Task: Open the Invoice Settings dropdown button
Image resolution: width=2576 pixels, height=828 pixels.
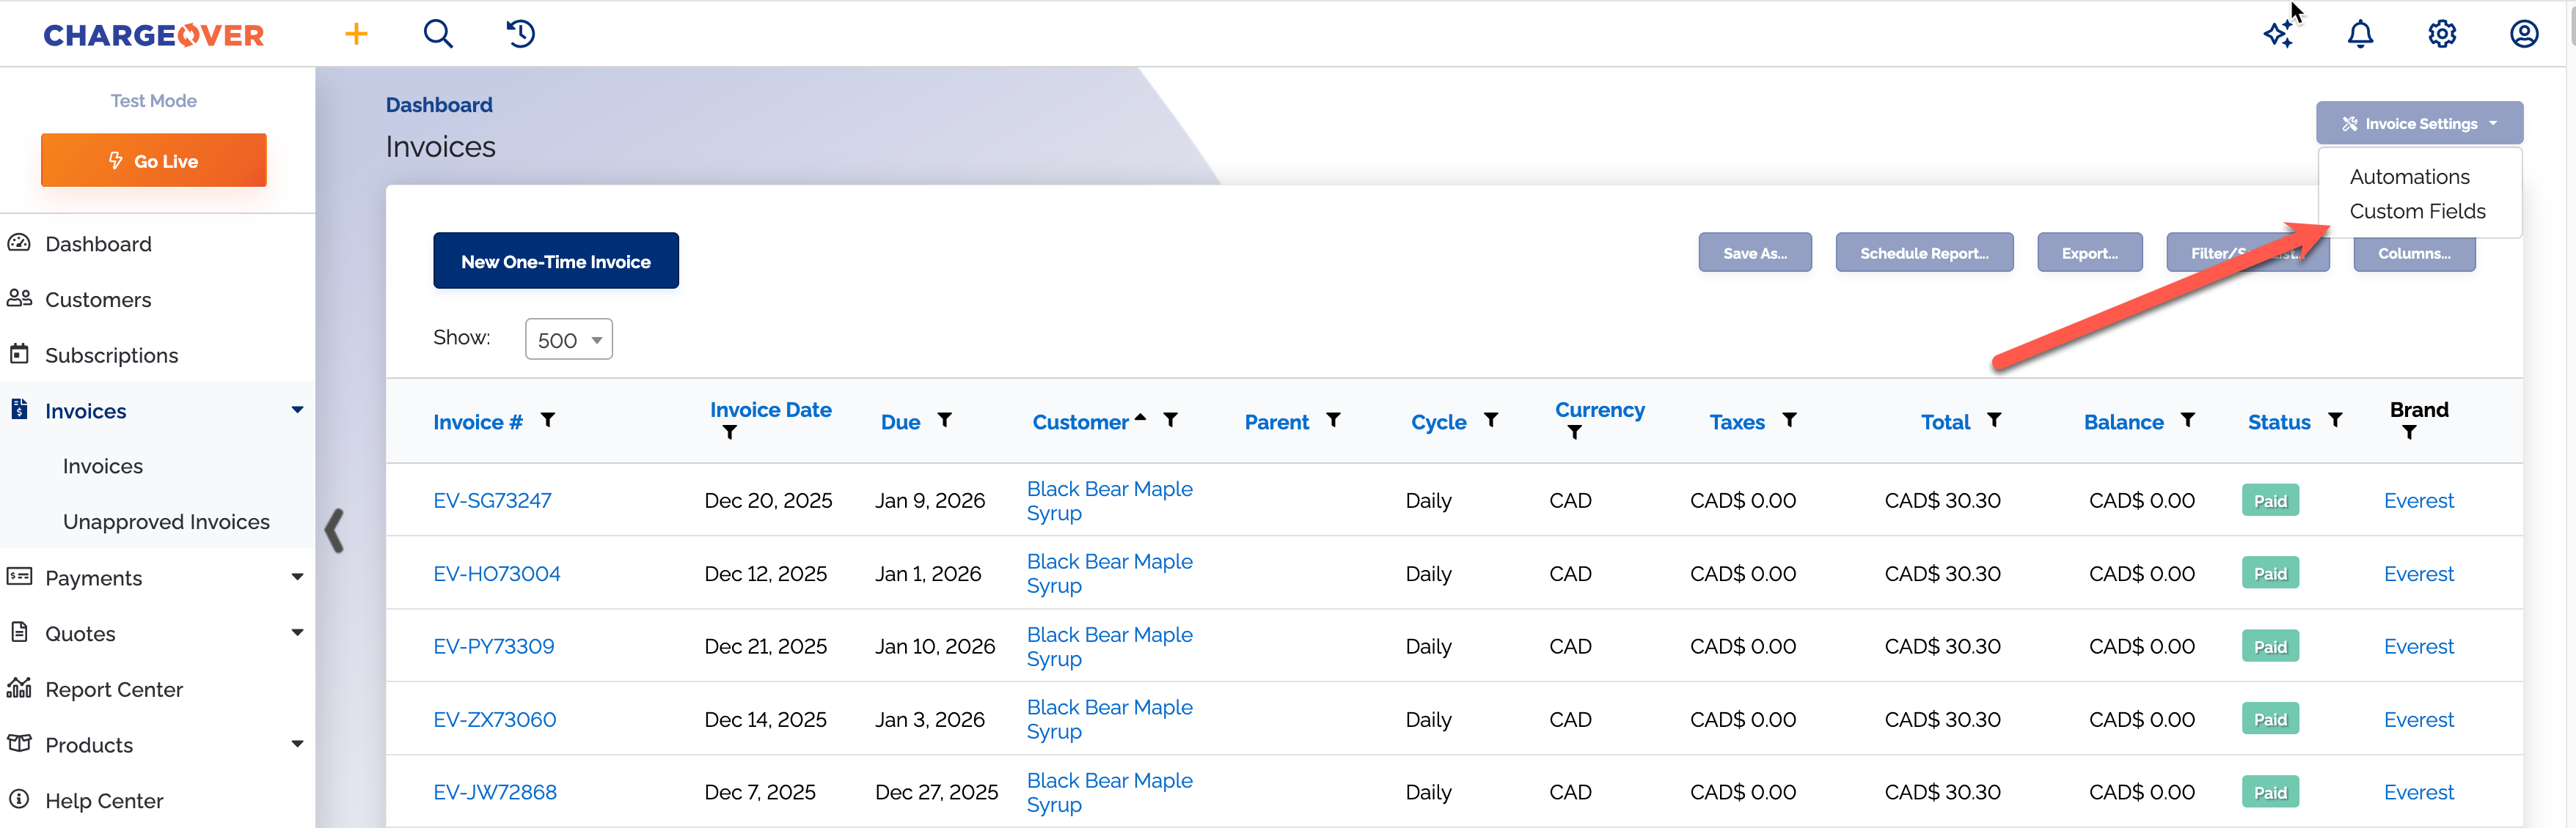Action: coord(2419,124)
